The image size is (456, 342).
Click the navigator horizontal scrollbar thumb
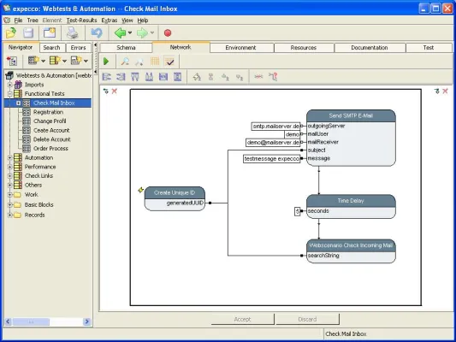coord(31,321)
